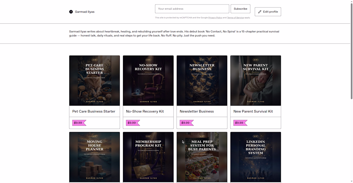The image size is (353, 183).
Task: Click the $9.99 price tag on No-Show Recovery Kit
Action: coord(133,123)
